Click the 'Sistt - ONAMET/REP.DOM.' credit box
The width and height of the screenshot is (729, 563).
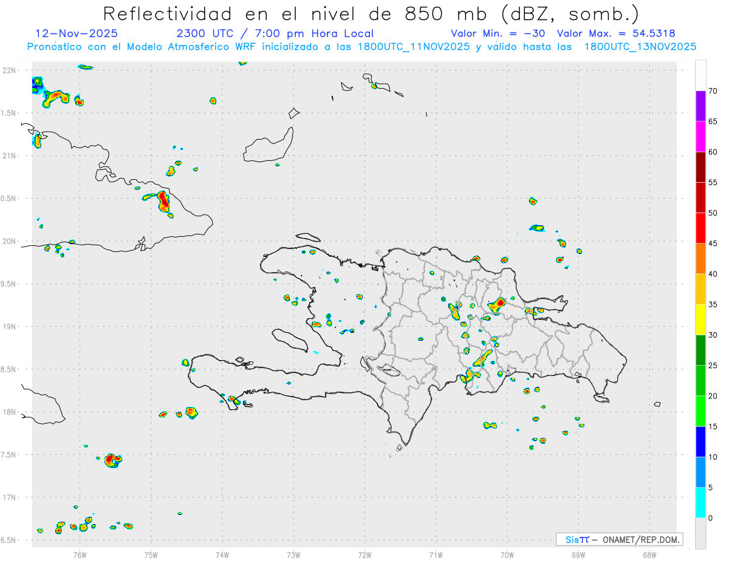[x=620, y=539]
